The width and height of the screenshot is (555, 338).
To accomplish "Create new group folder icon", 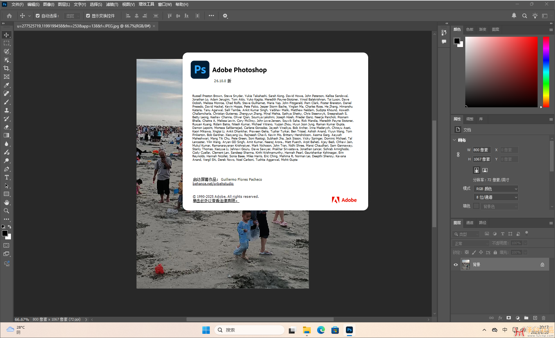I will click(x=526, y=318).
